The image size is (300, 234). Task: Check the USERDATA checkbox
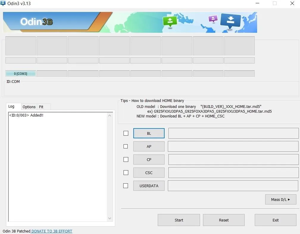click(x=126, y=186)
